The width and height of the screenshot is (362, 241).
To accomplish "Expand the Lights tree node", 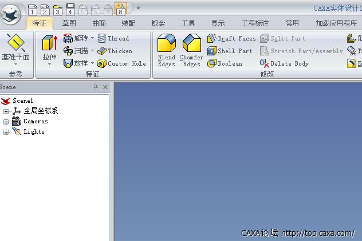I will [6, 132].
